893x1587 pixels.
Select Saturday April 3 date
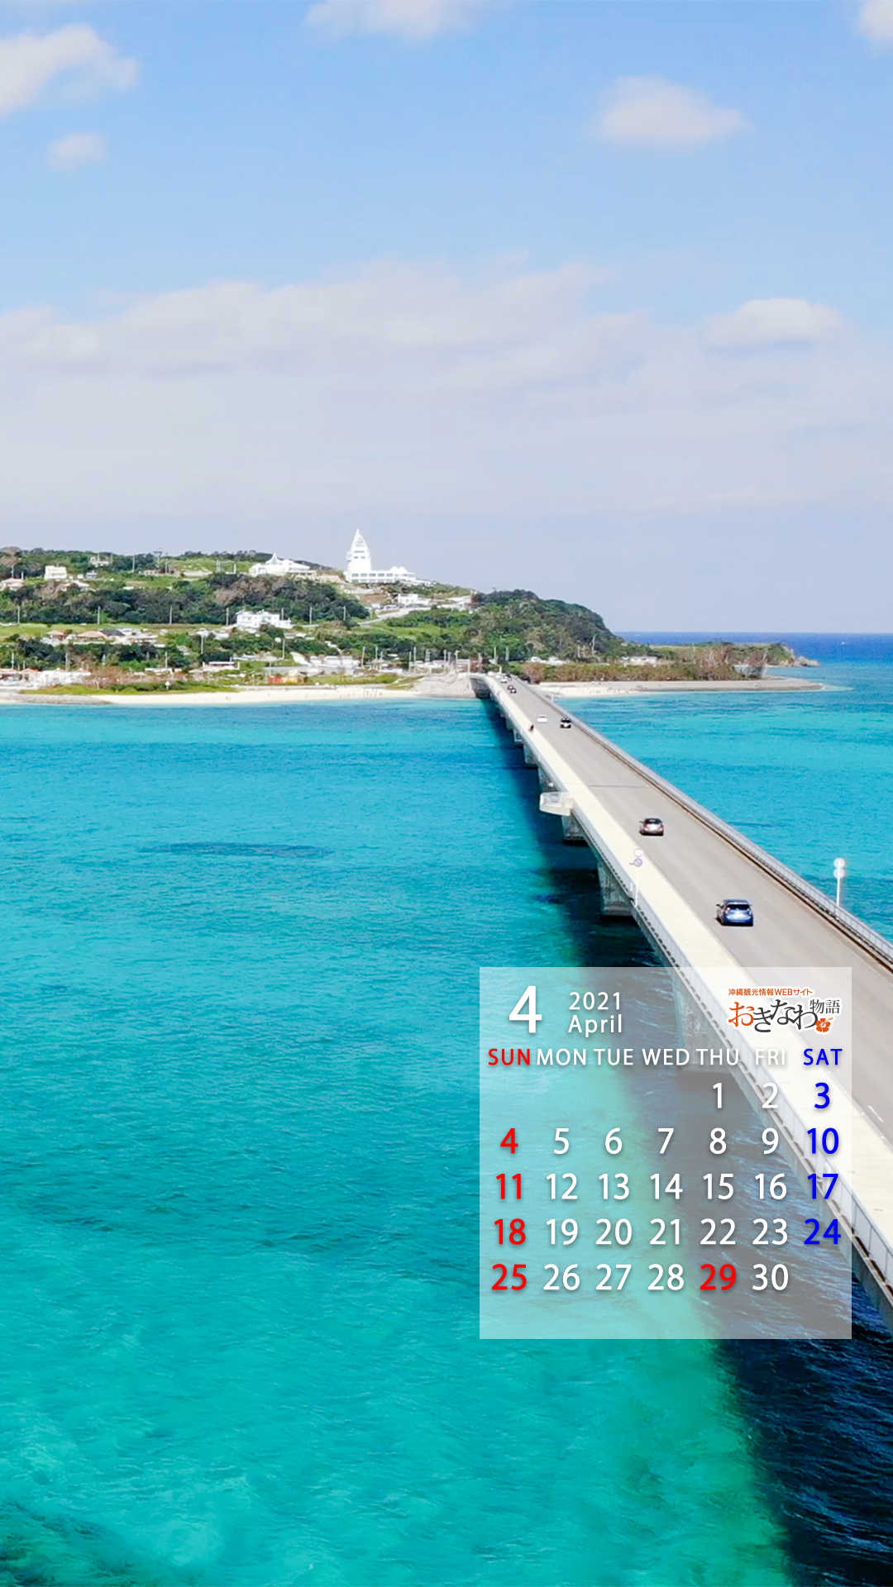click(x=822, y=1096)
